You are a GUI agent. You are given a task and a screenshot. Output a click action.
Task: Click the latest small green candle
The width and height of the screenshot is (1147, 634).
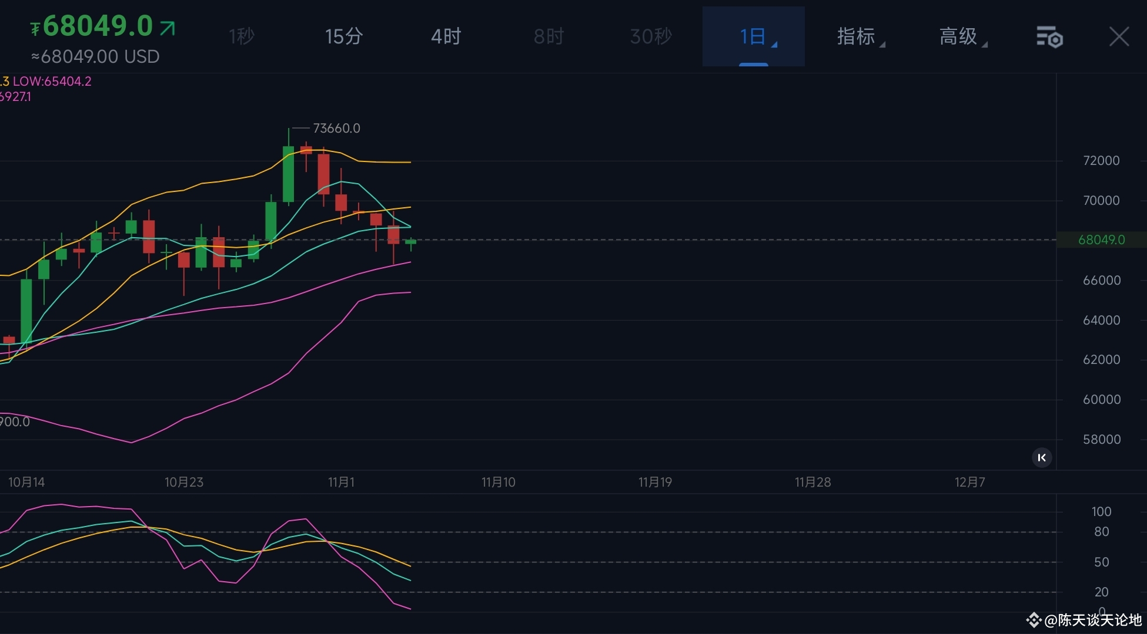click(410, 242)
